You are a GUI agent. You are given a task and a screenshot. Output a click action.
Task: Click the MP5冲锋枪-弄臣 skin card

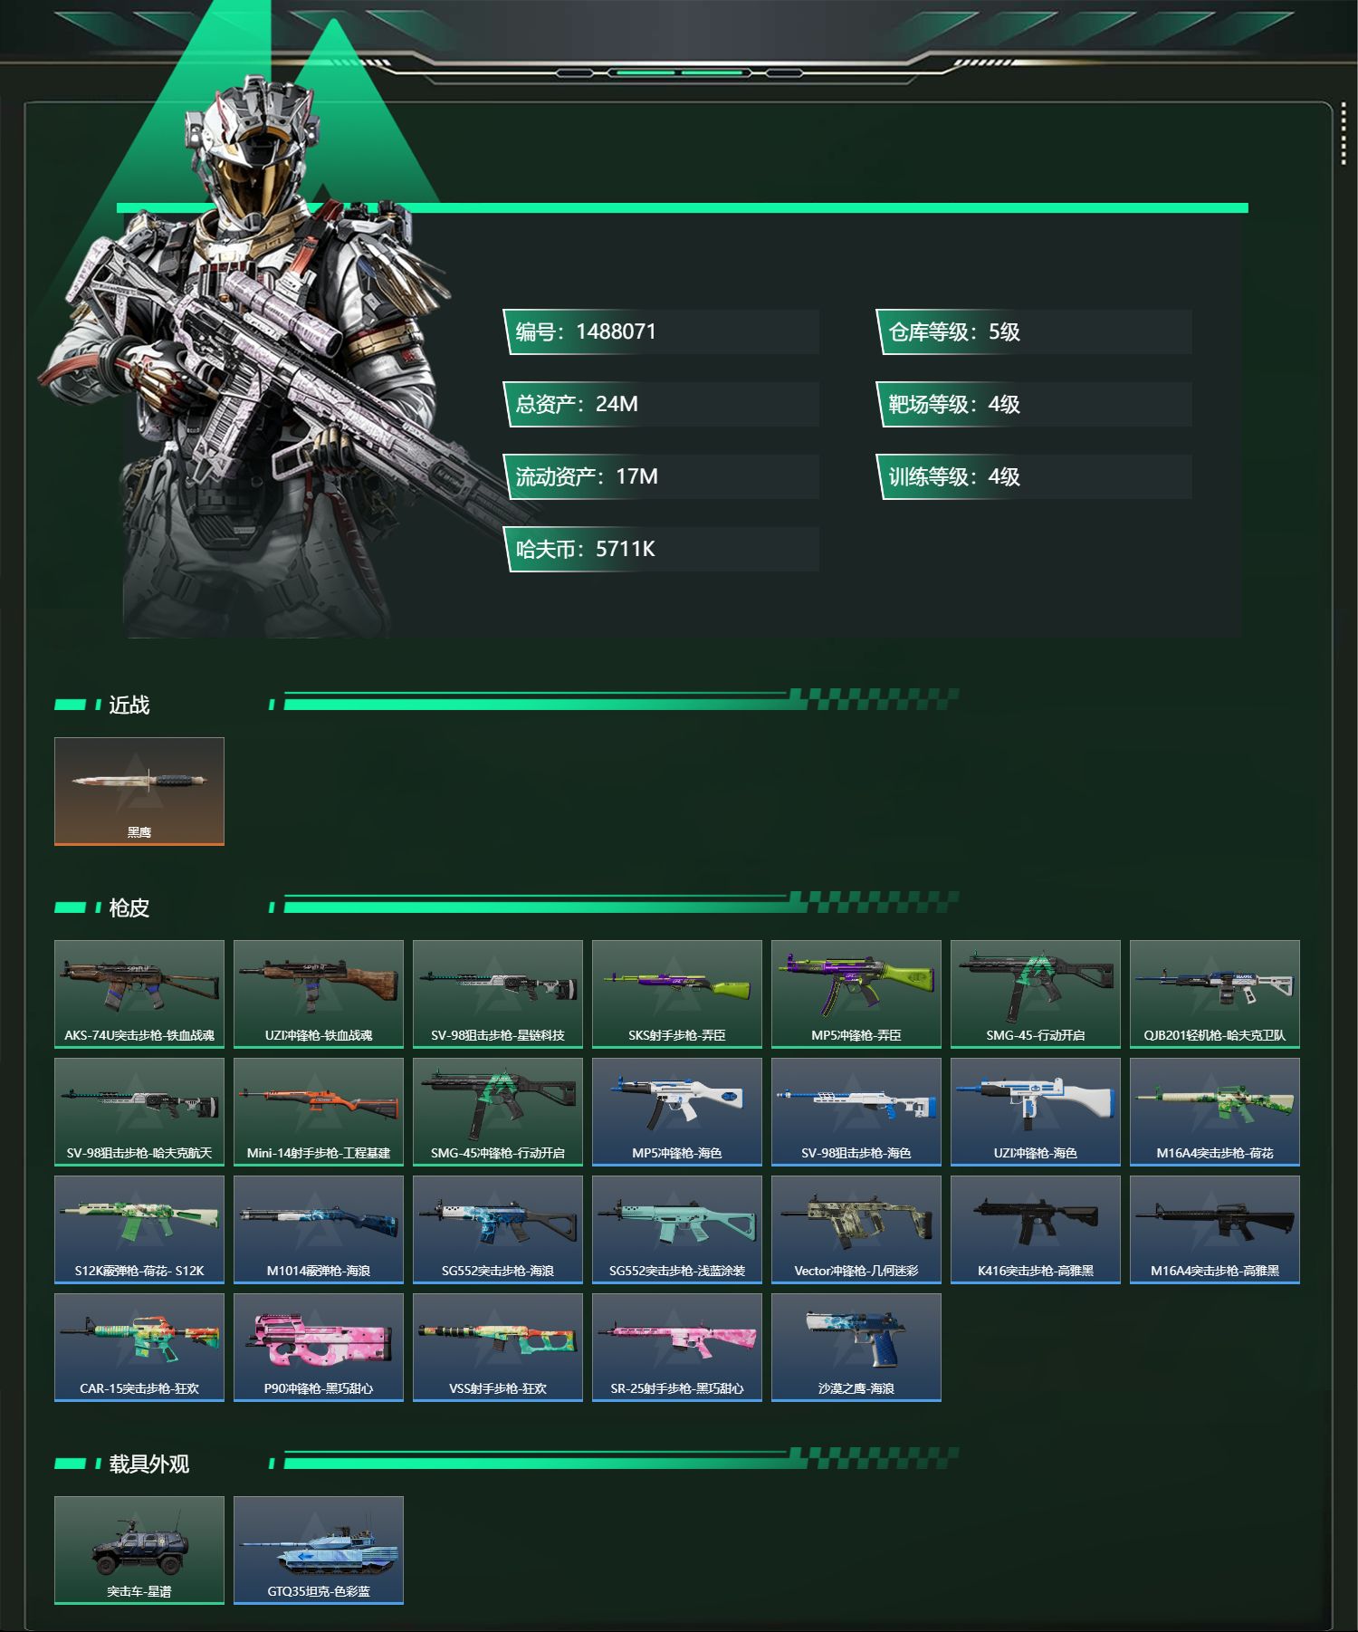[x=856, y=994]
